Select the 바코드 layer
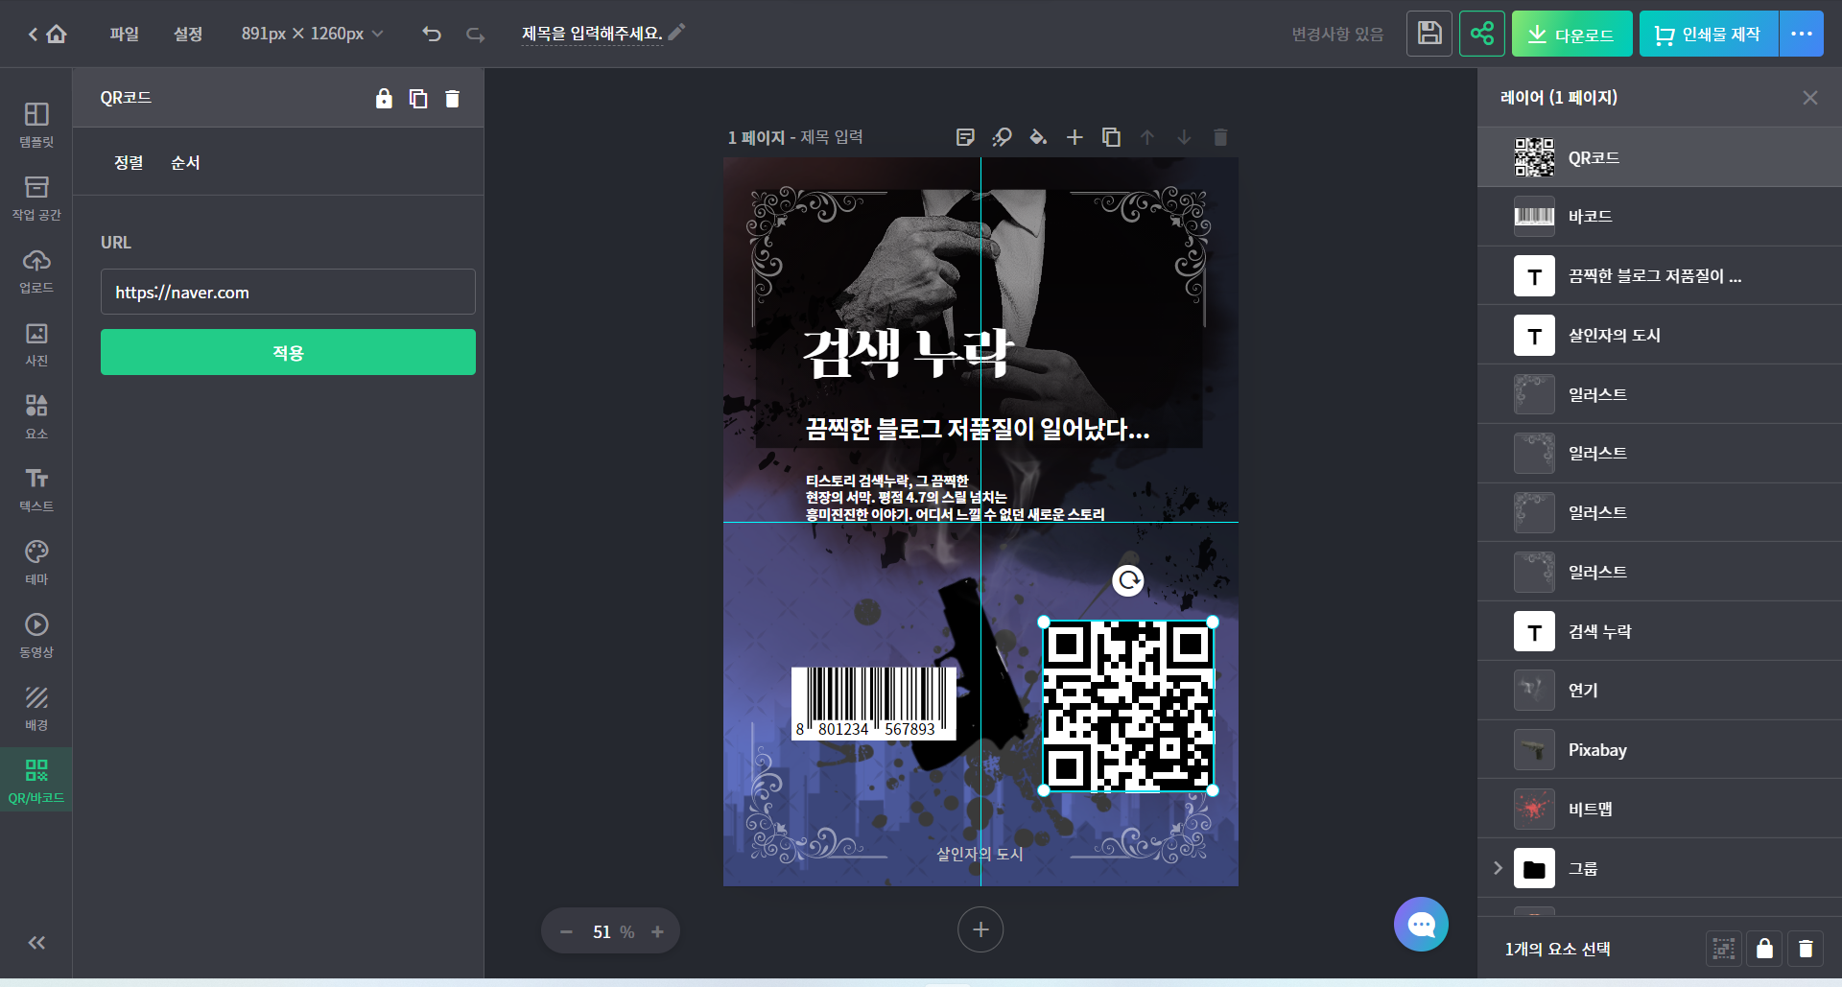 point(1660,217)
